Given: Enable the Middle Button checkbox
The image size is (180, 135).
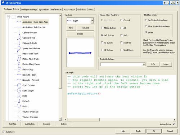Looking at the screenshot, I should (x=102, y=28).
